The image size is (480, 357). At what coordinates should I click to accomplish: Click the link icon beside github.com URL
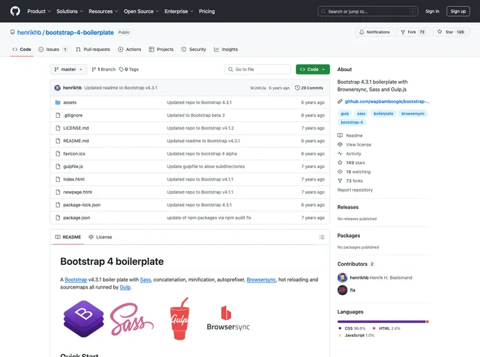[340, 102]
